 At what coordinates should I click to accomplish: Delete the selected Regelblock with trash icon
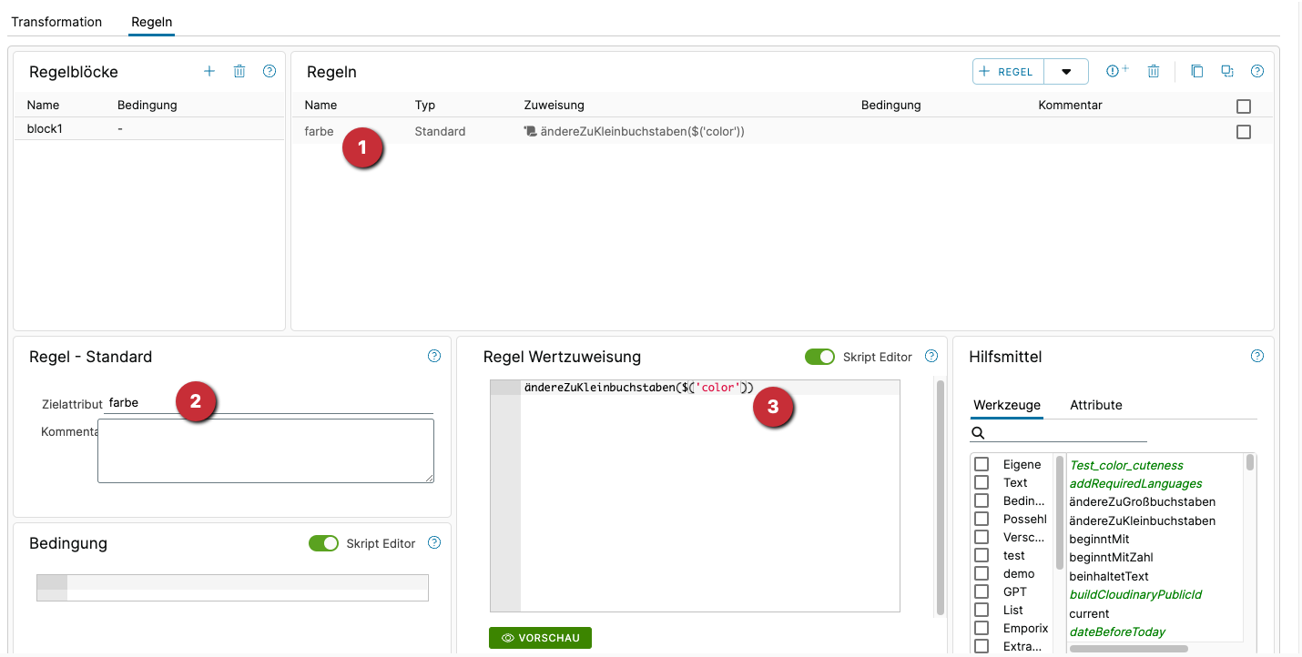[x=239, y=71]
